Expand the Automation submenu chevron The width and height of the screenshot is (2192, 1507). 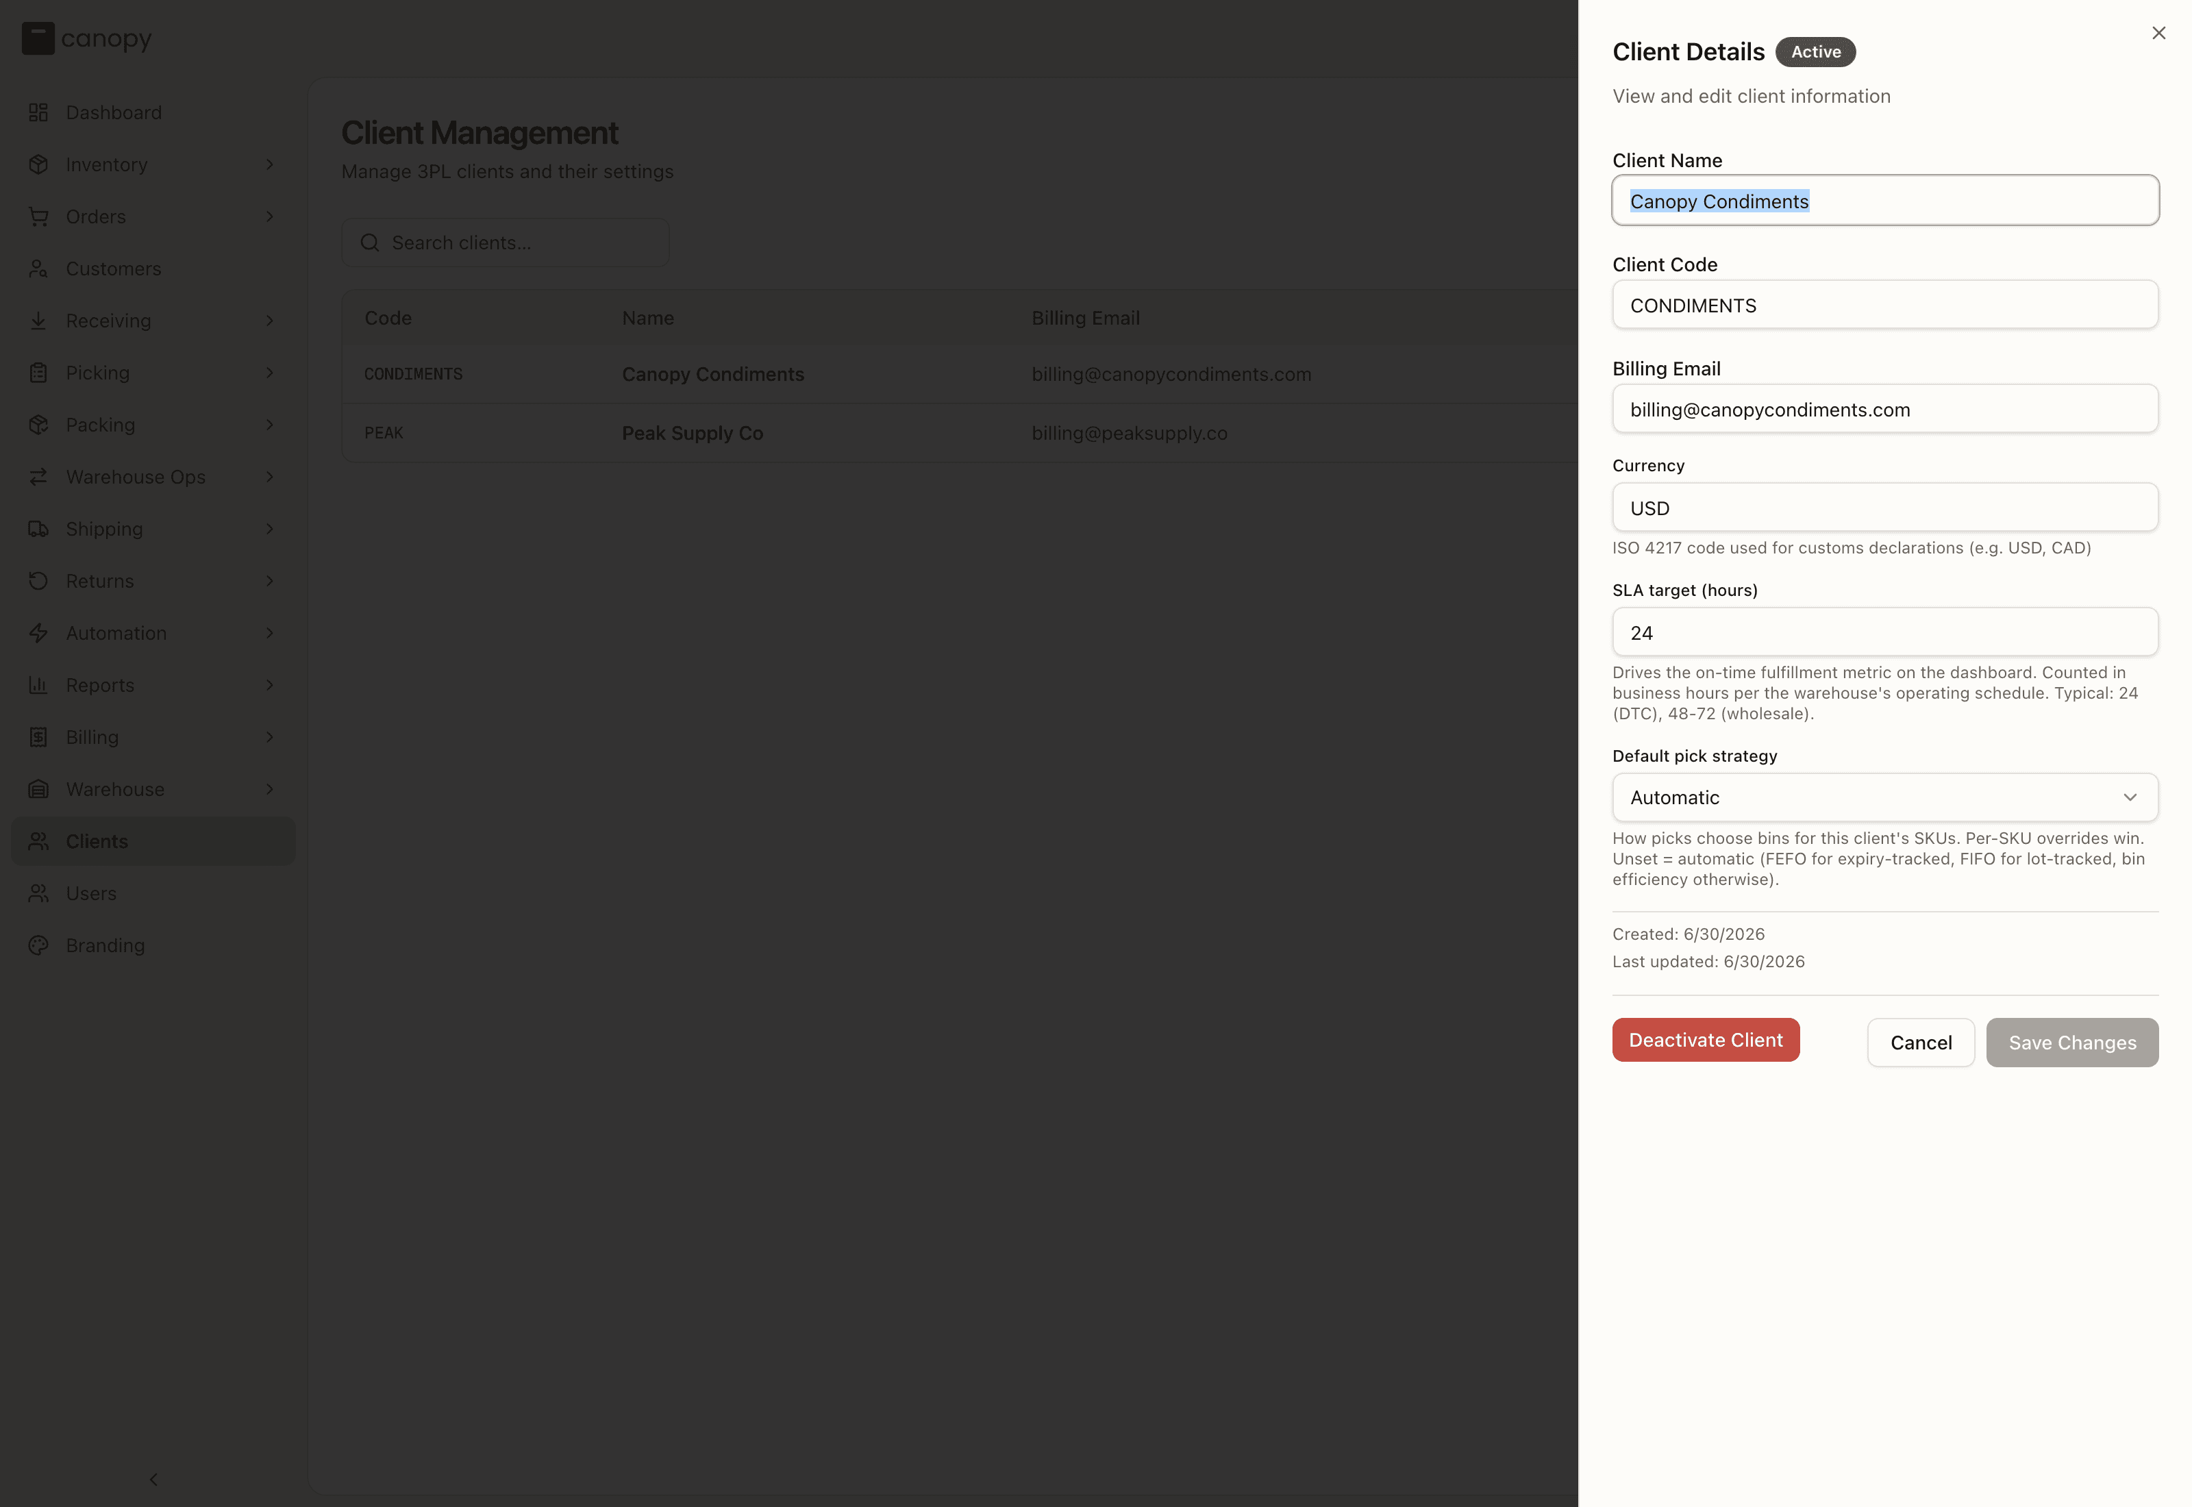269,633
